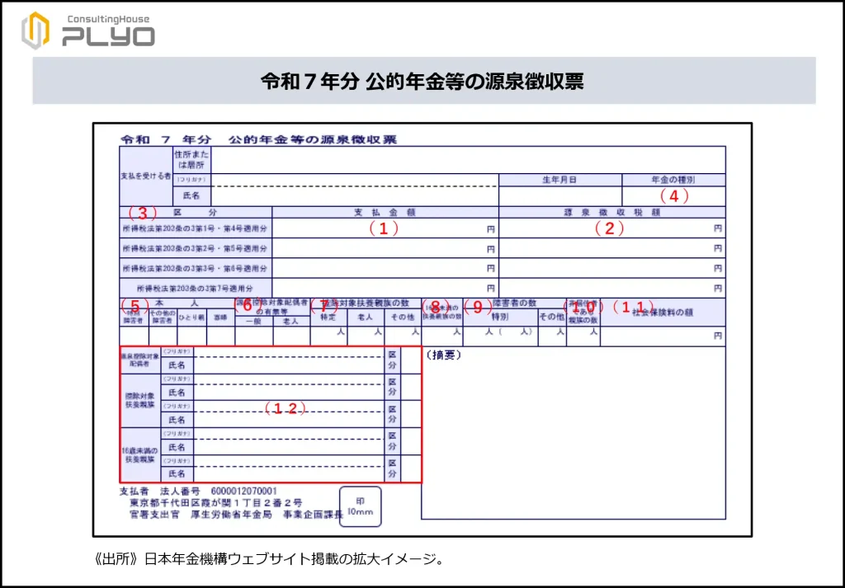Click the red marker (12) in dependents section
The image size is (845, 588).
click(285, 409)
